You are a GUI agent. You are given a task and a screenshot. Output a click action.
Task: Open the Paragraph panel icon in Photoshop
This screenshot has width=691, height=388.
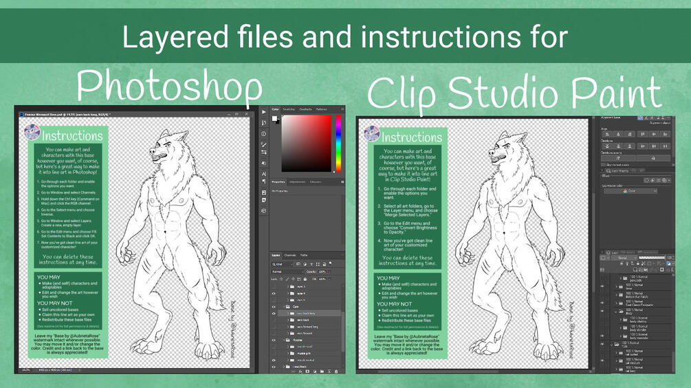click(264, 181)
